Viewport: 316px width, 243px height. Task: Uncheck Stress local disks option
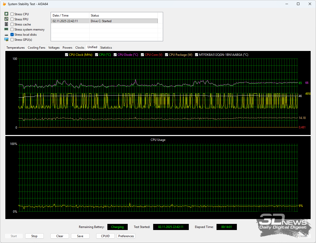point(12,35)
